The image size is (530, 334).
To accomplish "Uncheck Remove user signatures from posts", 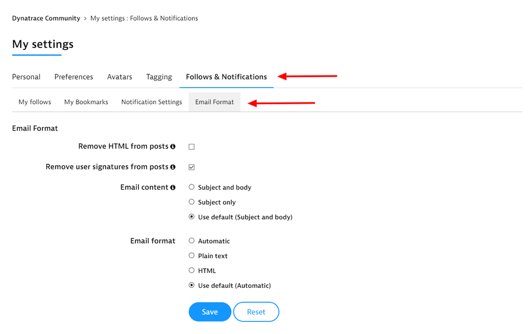I will pyautogui.click(x=192, y=167).
